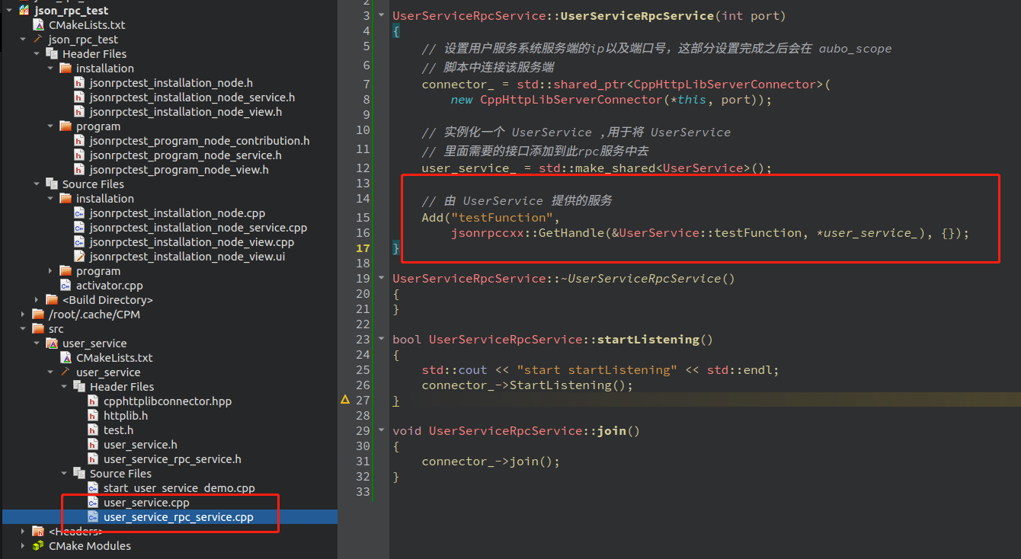Click the top json_rpc_test project icon
Screen dimensions: 1021x559
24,11
